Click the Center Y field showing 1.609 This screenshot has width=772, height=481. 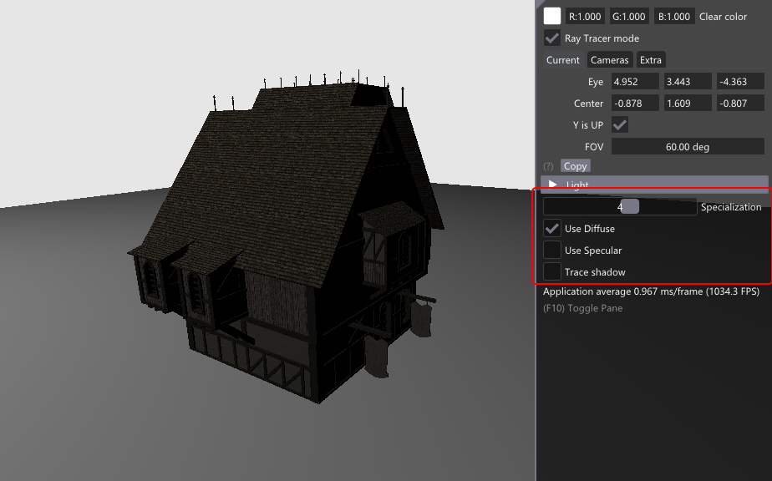click(688, 104)
